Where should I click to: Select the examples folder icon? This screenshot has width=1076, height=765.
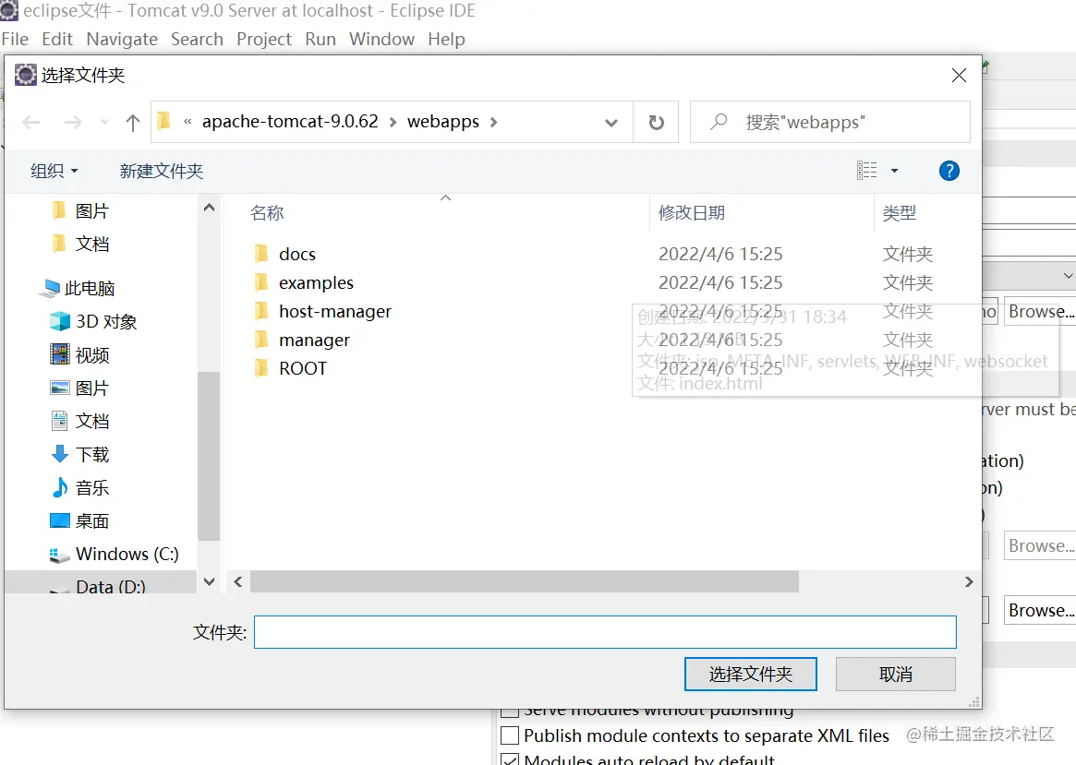point(261,282)
